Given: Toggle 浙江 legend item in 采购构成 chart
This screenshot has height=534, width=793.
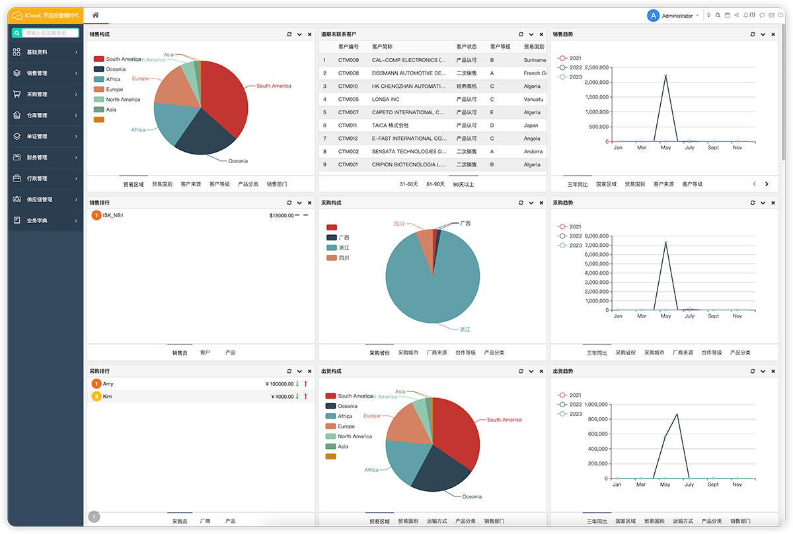Looking at the screenshot, I should coord(343,248).
